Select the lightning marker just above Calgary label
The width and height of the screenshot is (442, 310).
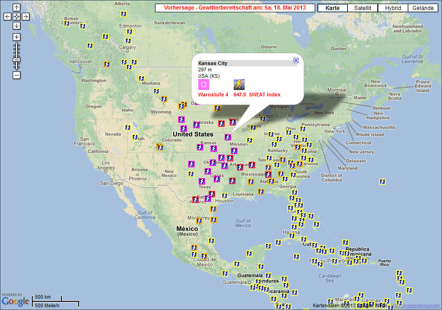[x=128, y=41]
